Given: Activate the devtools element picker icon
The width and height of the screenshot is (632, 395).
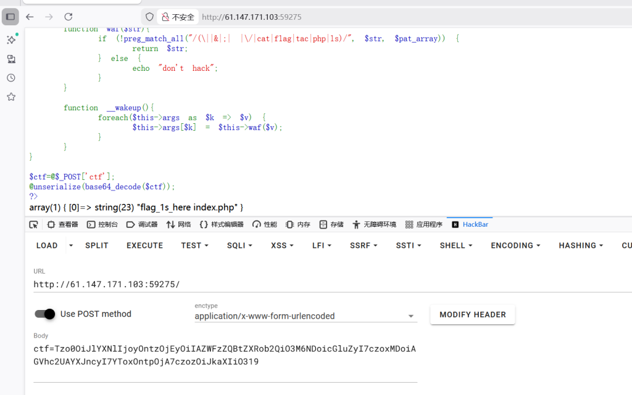Looking at the screenshot, I should pyautogui.click(x=34, y=224).
